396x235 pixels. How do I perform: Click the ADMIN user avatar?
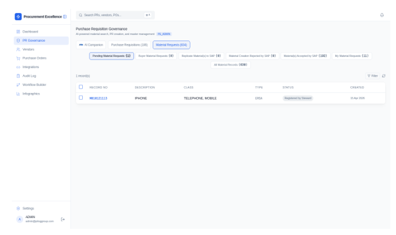click(20, 219)
